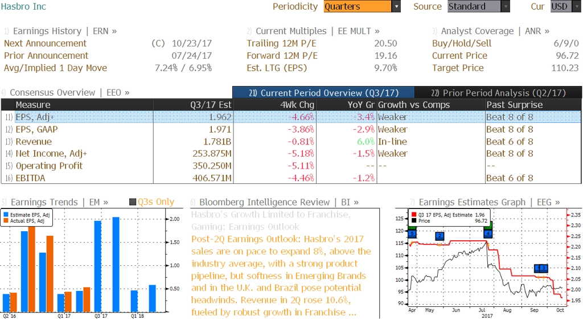This screenshot has width=583, height=320.
Task: Open Consensus Overview EEO link
Action: [x=69, y=93]
